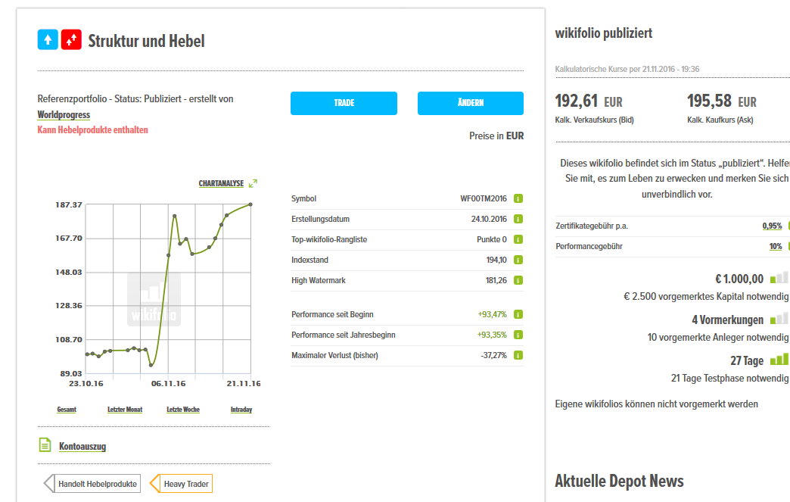The width and height of the screenshot is (790, 502).
Task: Click info icon beside Indexstand value
Action: click(x=518, y=260)
